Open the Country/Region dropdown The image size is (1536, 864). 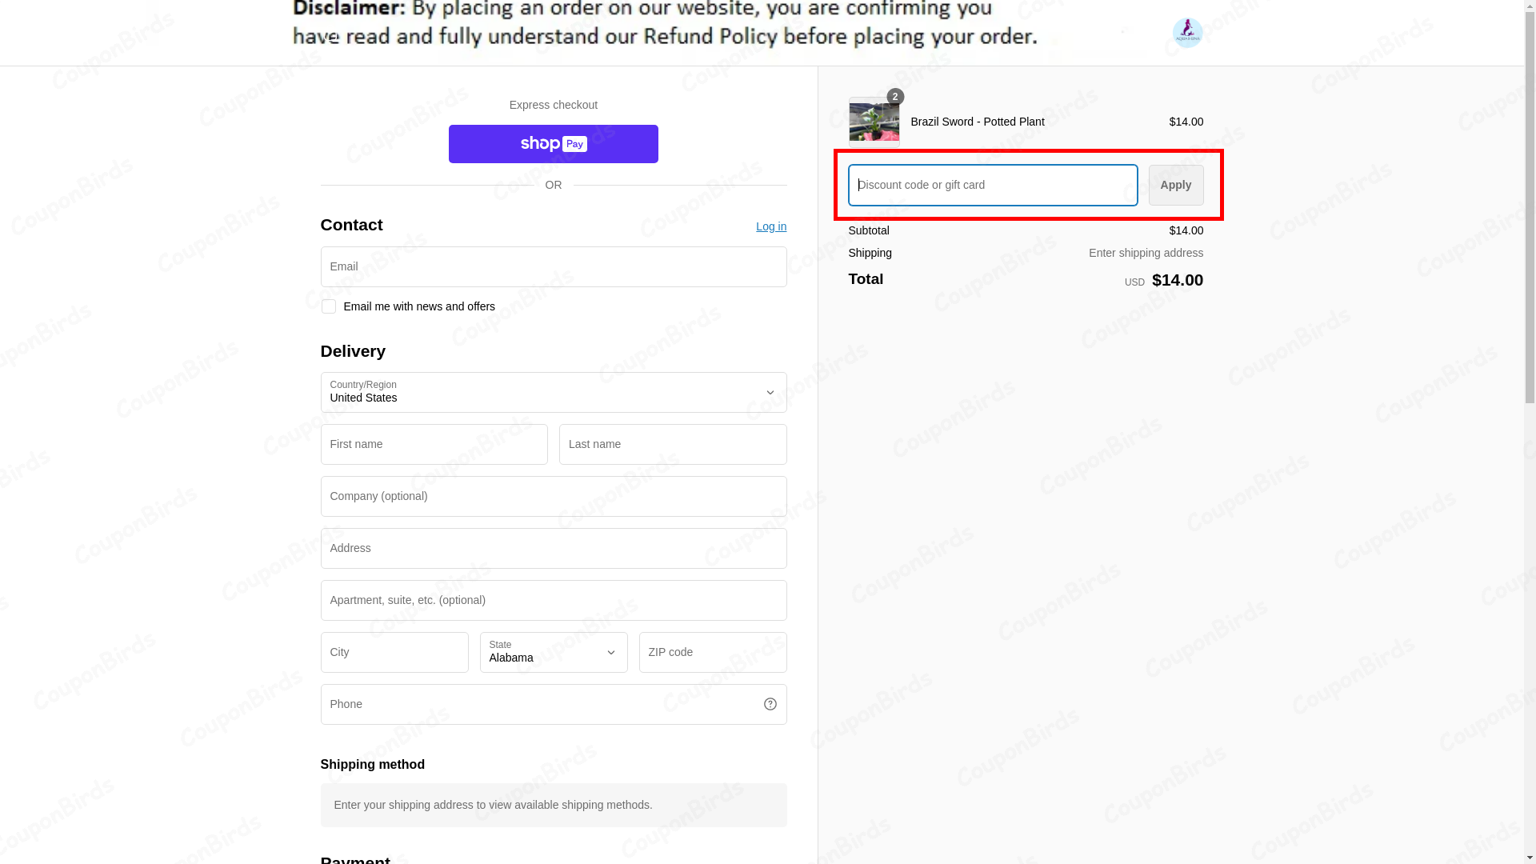(x=553, y=392)
